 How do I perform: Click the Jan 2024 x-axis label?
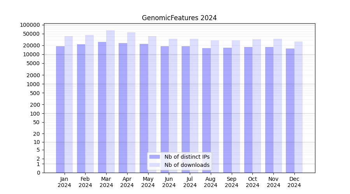(x=65, y=182)
